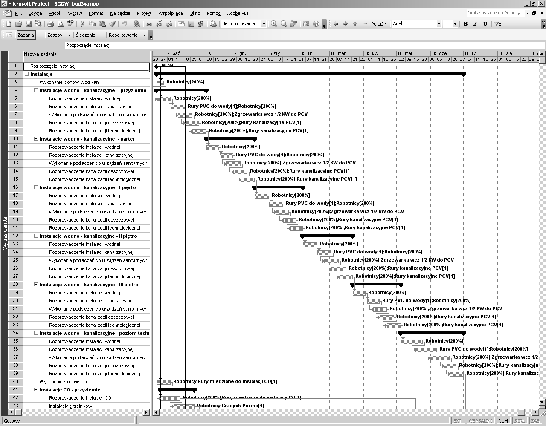
Task: Collapse Instalacje wodno-kanalizacyjne II piętro group
Action: 36,236
